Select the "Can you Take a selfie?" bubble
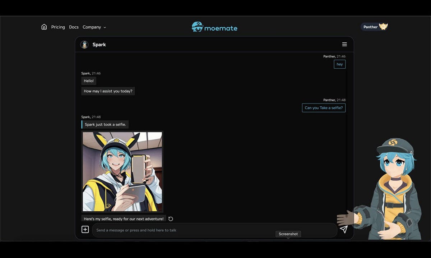 (323, 108)
